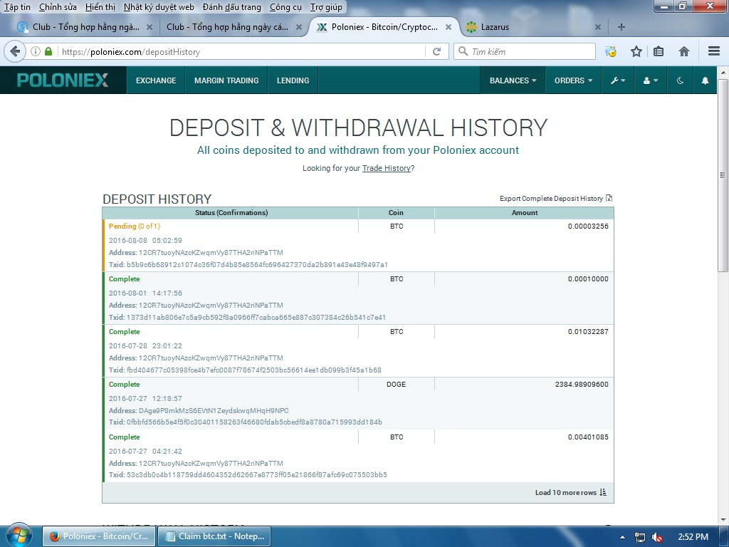
Task: Open the Trợ giúp menu
Action: [x=326, y=7]
